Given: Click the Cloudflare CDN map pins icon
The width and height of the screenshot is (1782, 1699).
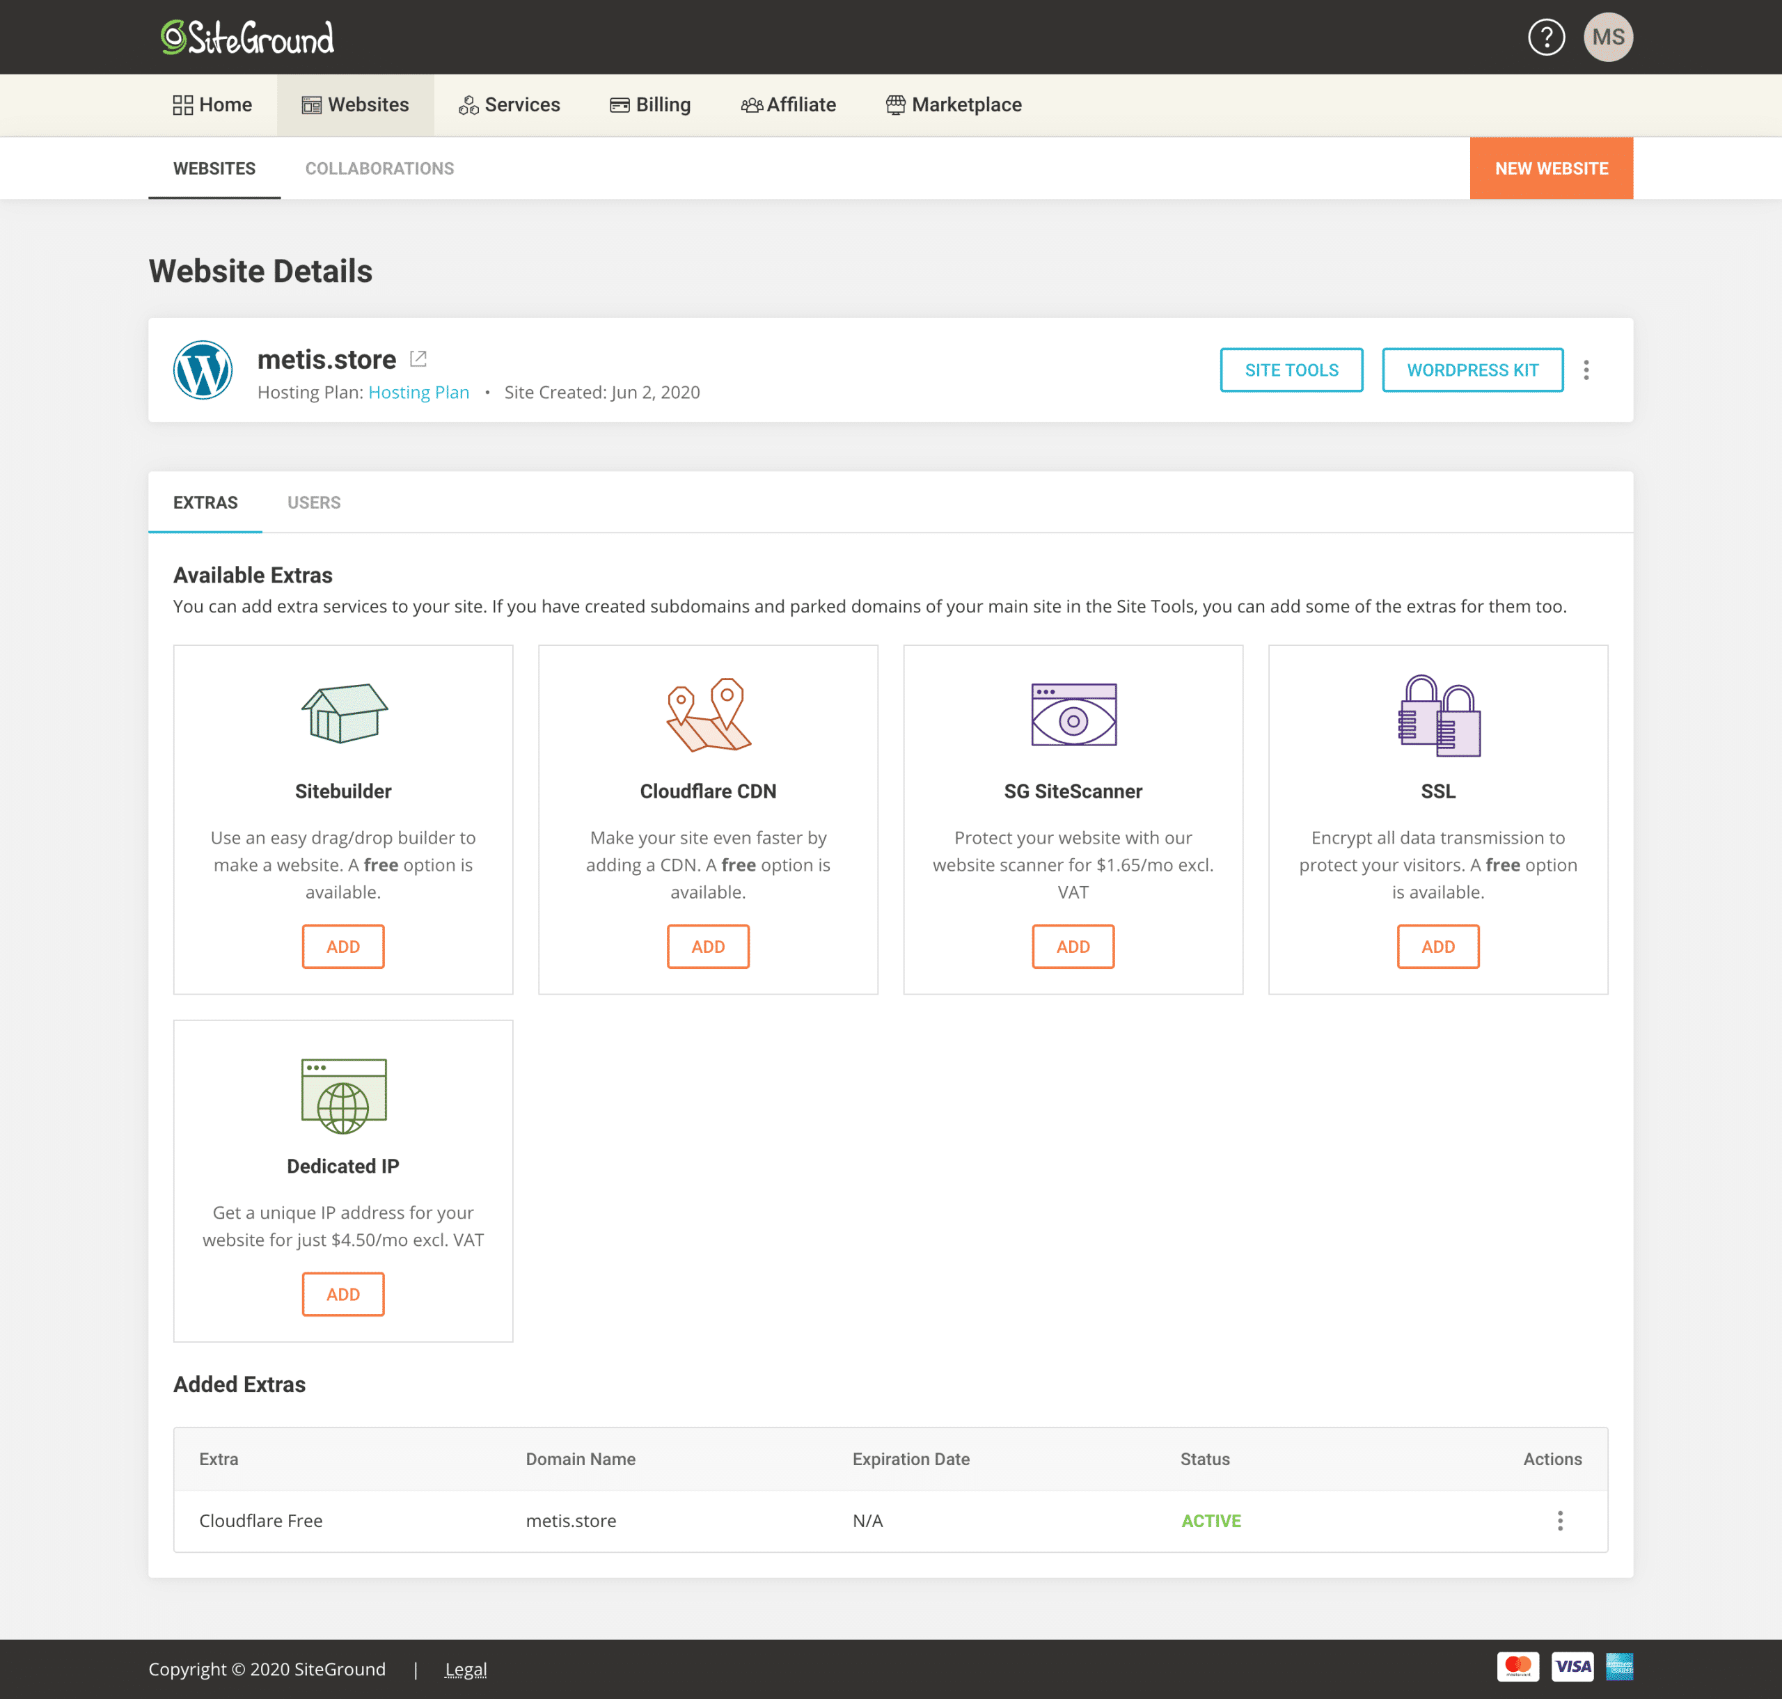Looking at the screenshot, I should [x=709, y=715].
